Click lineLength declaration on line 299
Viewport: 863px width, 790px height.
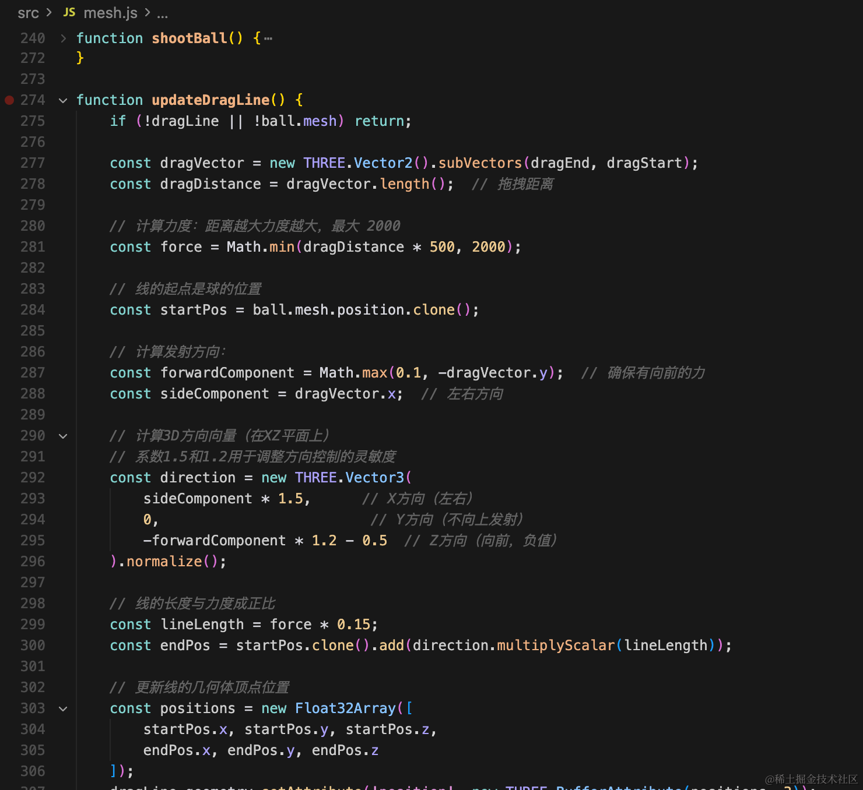[x=202, y=625]
